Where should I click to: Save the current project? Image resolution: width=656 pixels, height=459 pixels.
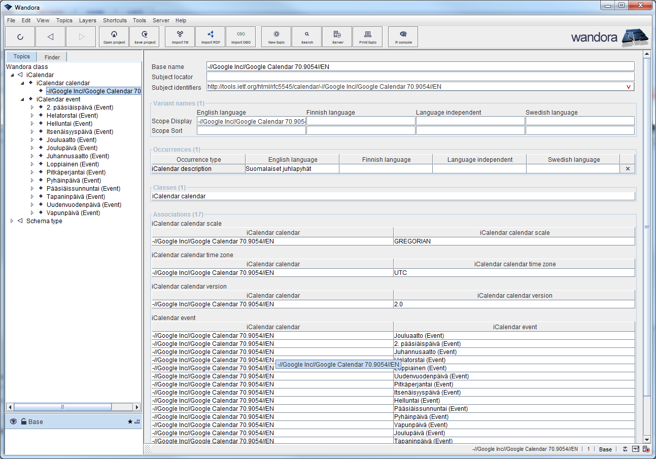[x=145, y=37]
